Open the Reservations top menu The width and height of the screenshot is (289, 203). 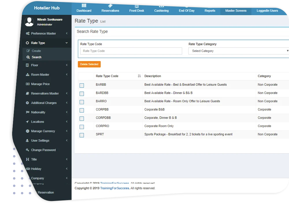click(110, 9)
